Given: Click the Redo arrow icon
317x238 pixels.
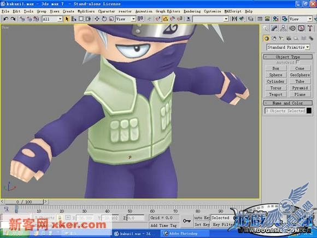Looking at the screenshot, I should click(x=13, y=19).
